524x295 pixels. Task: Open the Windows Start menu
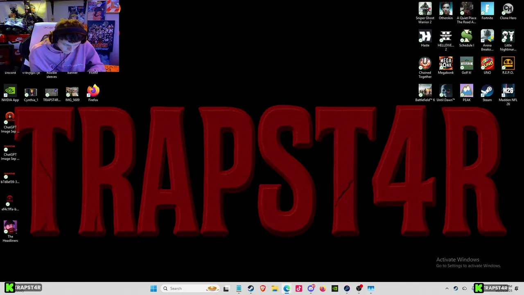[154, 288]
